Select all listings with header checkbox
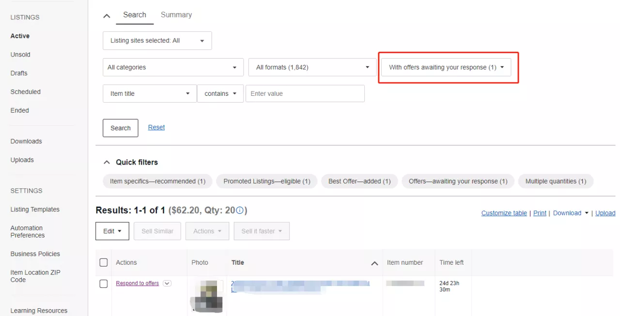 (x=103, y=262)
